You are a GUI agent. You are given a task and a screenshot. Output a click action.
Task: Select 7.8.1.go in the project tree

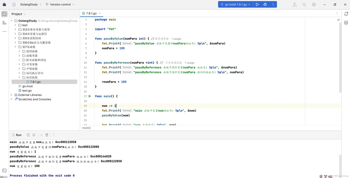pyautogui.click(x=44, y=82)
